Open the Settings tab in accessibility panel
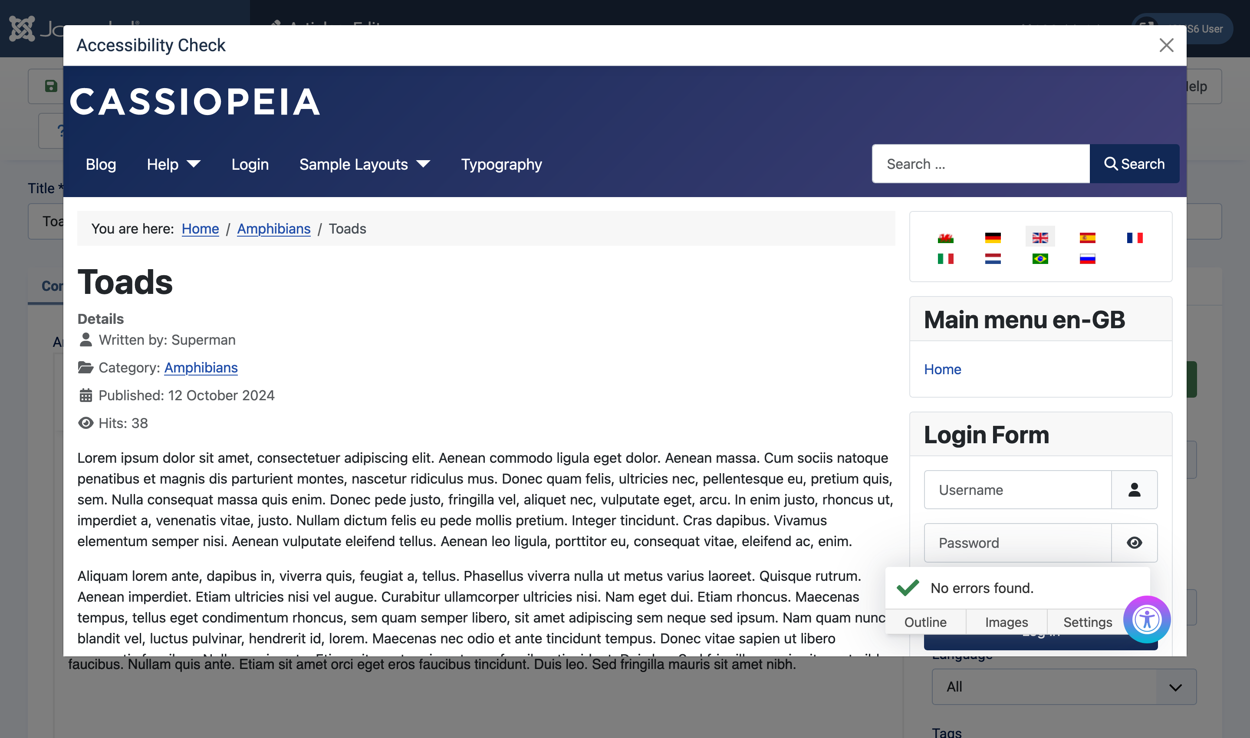The width and height of the screenshot is (1250, 738). (1087, 622)
